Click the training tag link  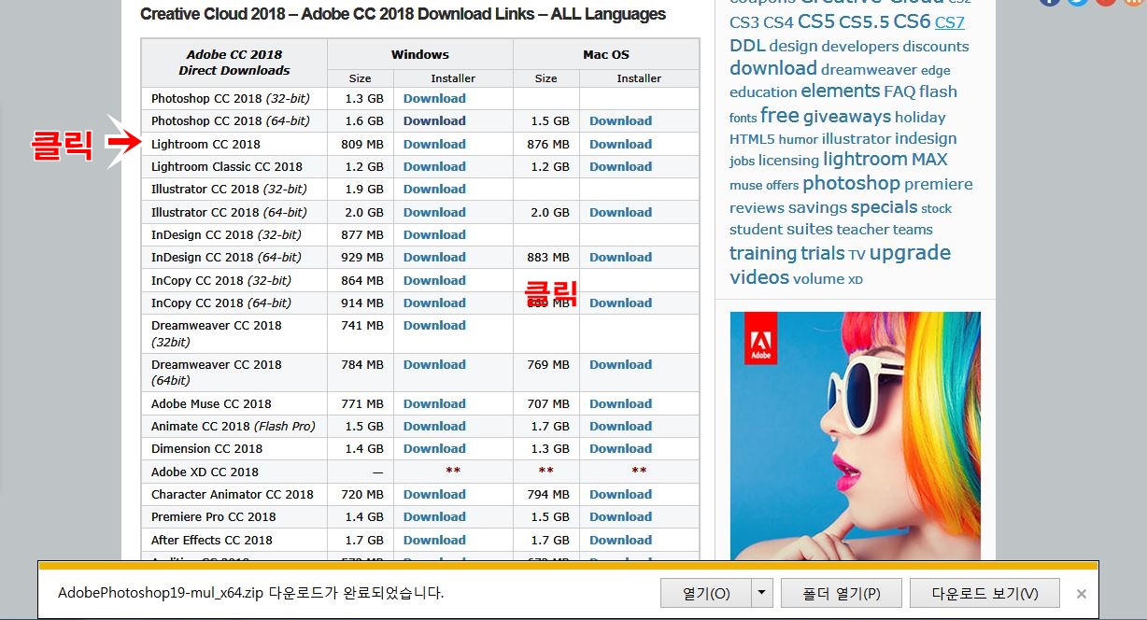(x=762, y=253)
